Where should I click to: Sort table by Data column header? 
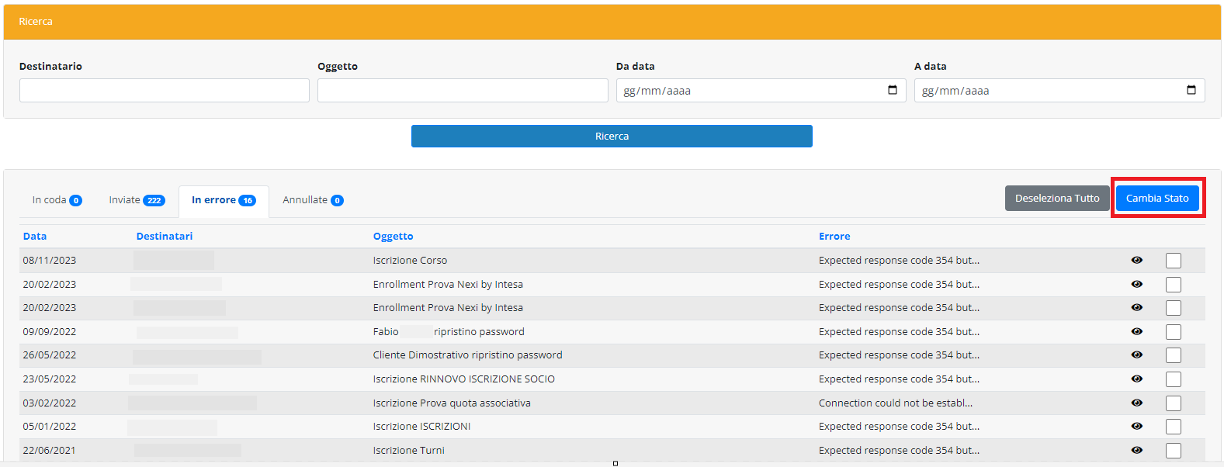click(x=35, y=237)
